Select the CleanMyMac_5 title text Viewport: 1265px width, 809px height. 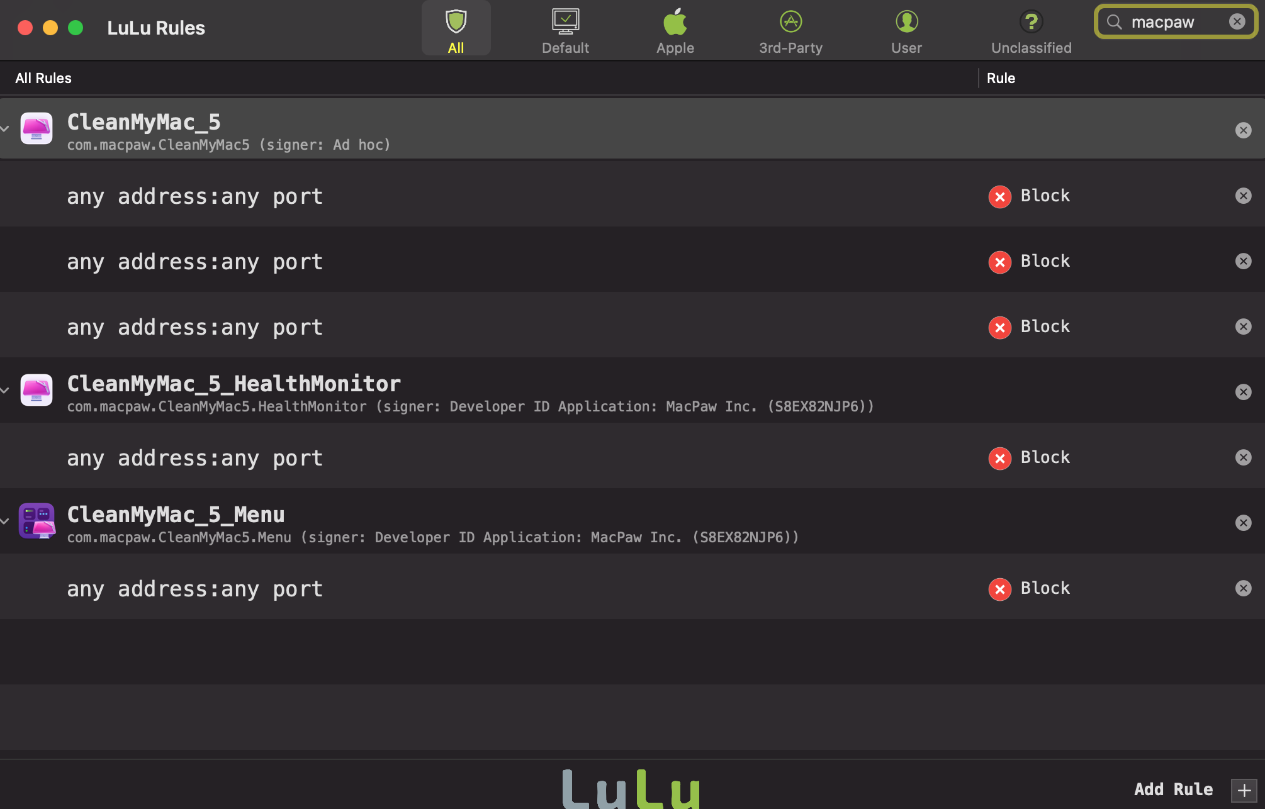click(143, 122)
